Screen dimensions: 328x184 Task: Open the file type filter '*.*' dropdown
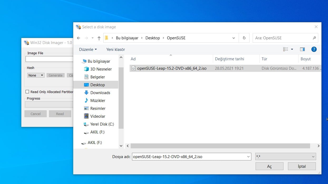tap(286, 157)
